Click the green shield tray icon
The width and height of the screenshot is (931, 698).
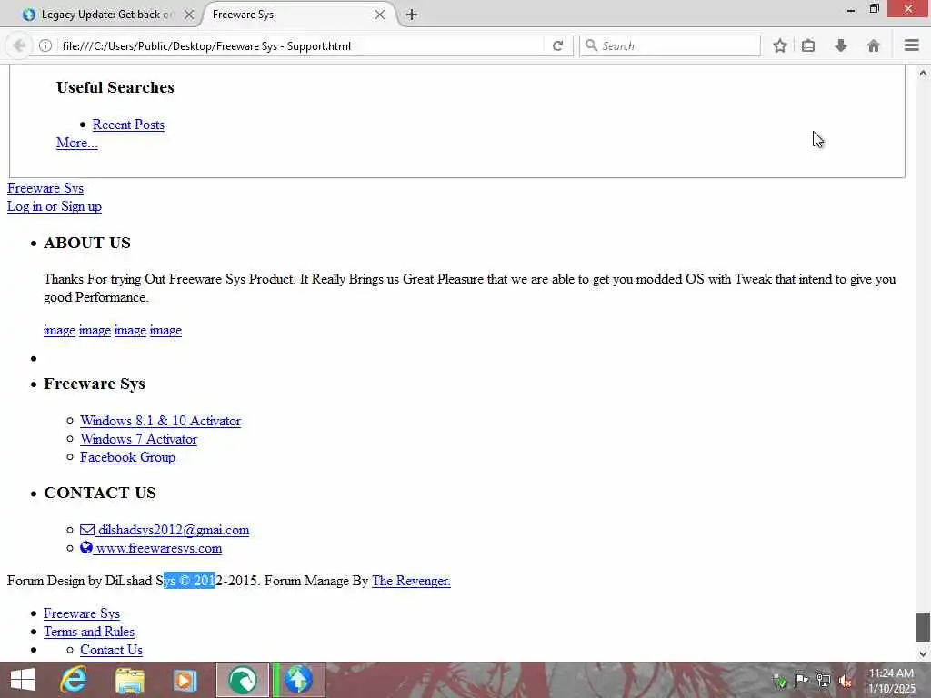tap(779, 681)
